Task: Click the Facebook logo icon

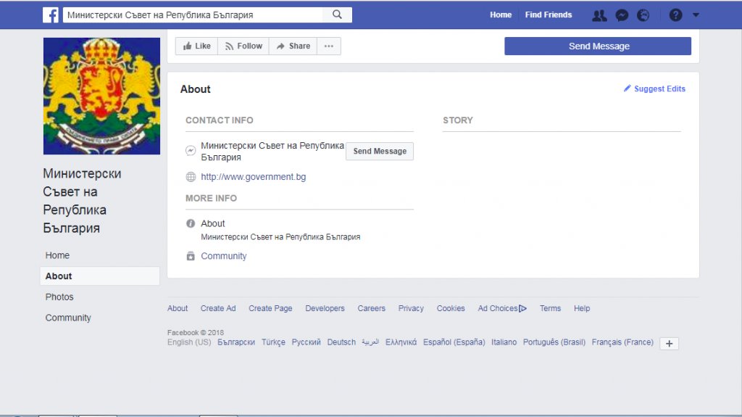Action: click(x=51, y=15)
